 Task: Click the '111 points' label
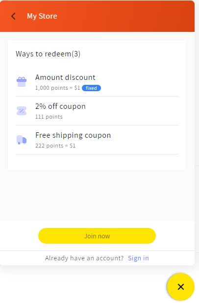pyautogui.click(x=49, y=117)
